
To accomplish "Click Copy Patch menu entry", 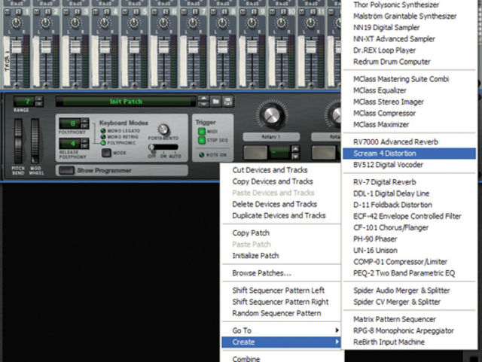I will click(x=281, y=233).
